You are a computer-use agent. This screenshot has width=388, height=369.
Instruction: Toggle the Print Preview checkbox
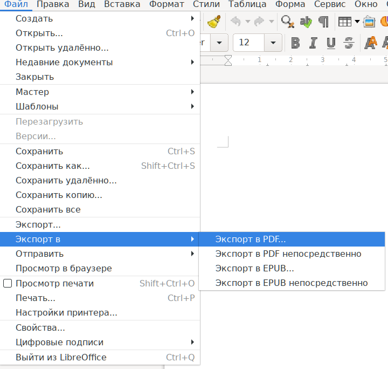coord(8,283)
